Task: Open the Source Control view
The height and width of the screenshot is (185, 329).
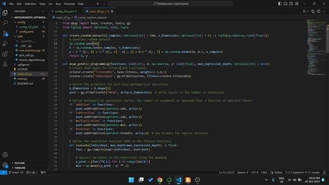Action: point(5,33)
